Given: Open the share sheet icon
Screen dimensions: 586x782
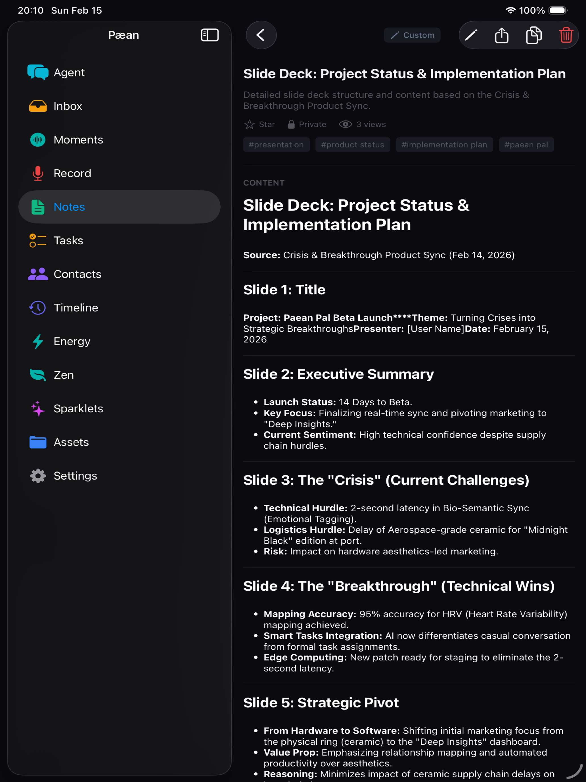Looking at the screenshot, I should point(502,35).
